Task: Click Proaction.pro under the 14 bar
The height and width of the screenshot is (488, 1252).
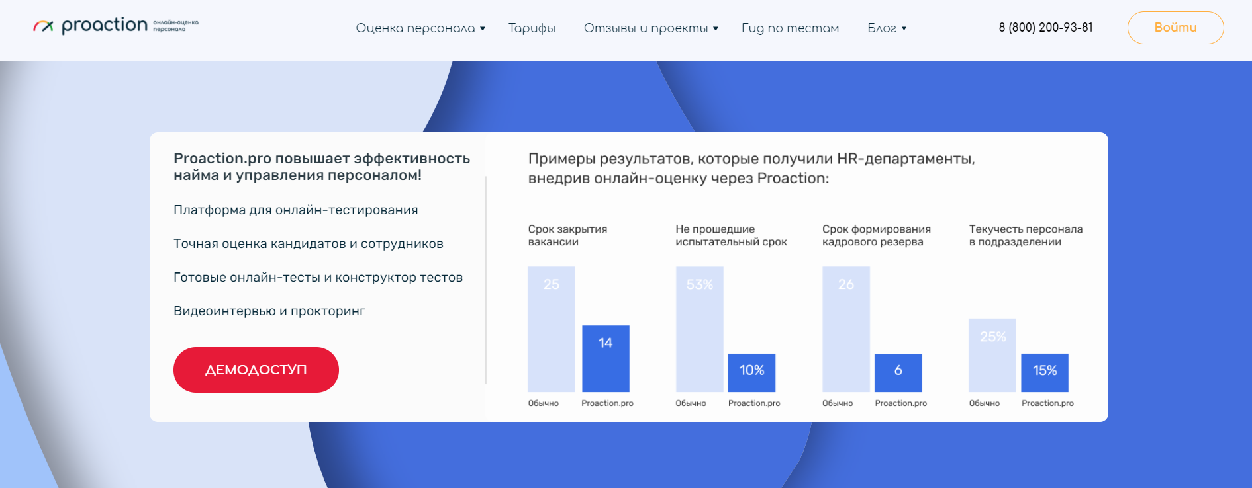Action: pos(607,403)
